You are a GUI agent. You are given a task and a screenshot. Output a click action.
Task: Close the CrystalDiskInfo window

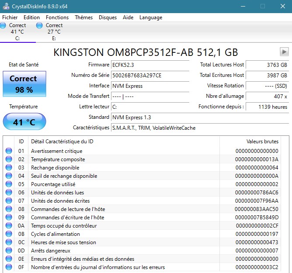[x=283, y=6]
